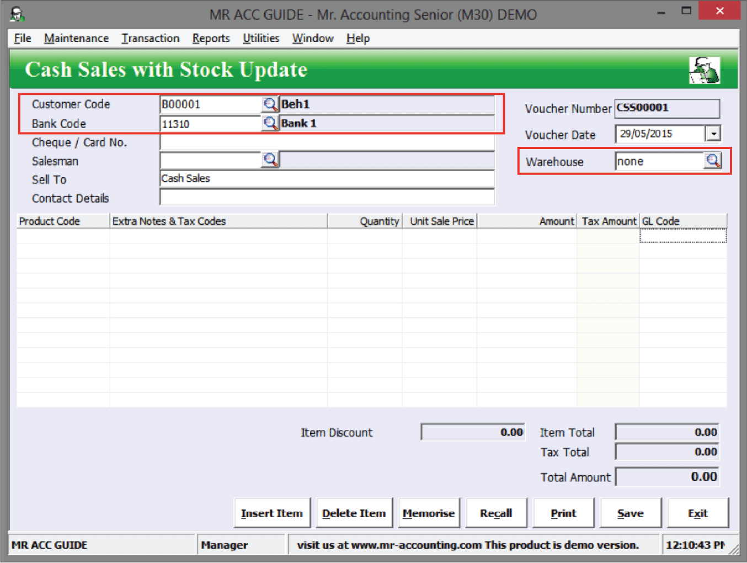This screenshot has height=563, width=747.
Task: Select the first GL Code grid cell
Action: [x=682, y=236]
